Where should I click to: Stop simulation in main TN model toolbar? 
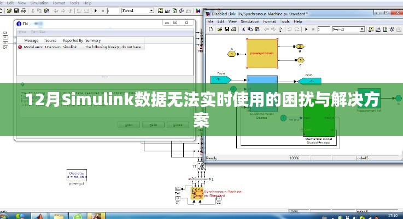point(103,11)
